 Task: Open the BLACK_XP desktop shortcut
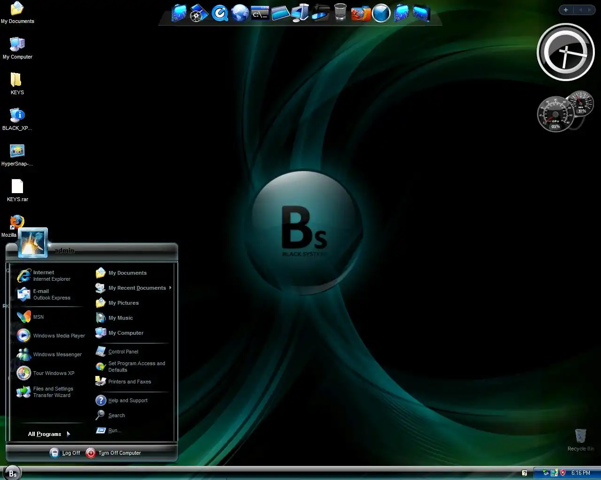point(17,119)
